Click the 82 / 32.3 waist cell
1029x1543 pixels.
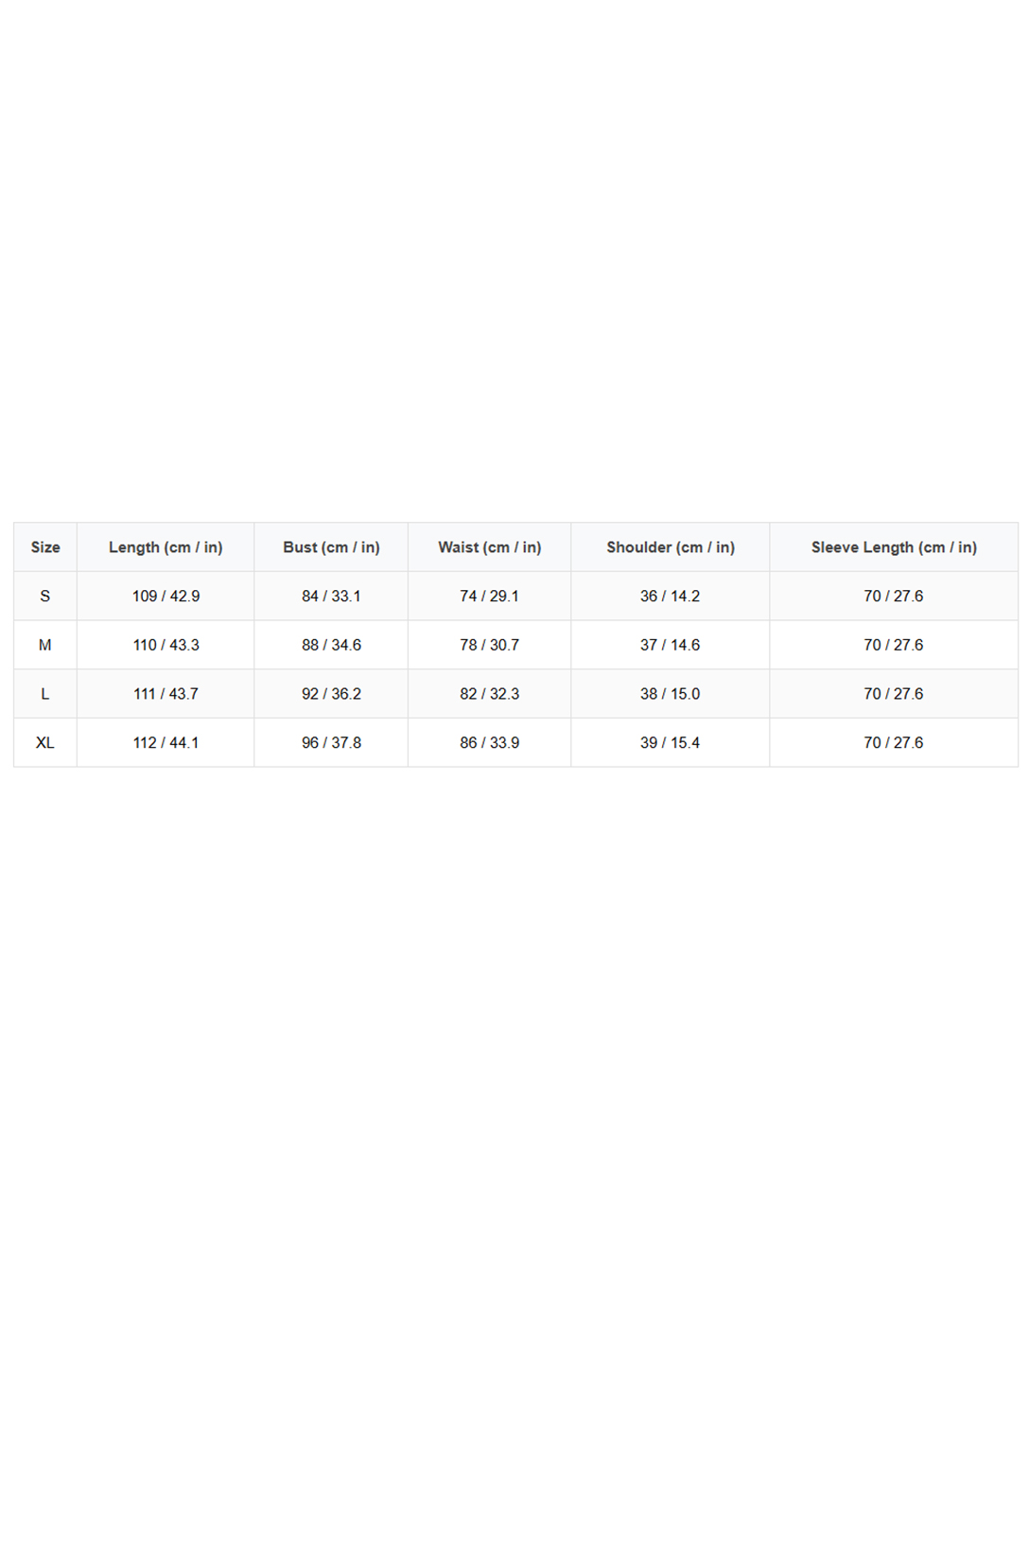click(490, 694)
